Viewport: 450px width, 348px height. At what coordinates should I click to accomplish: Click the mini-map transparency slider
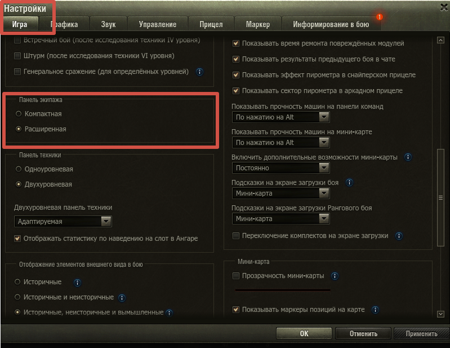click(x=282, y=290)
